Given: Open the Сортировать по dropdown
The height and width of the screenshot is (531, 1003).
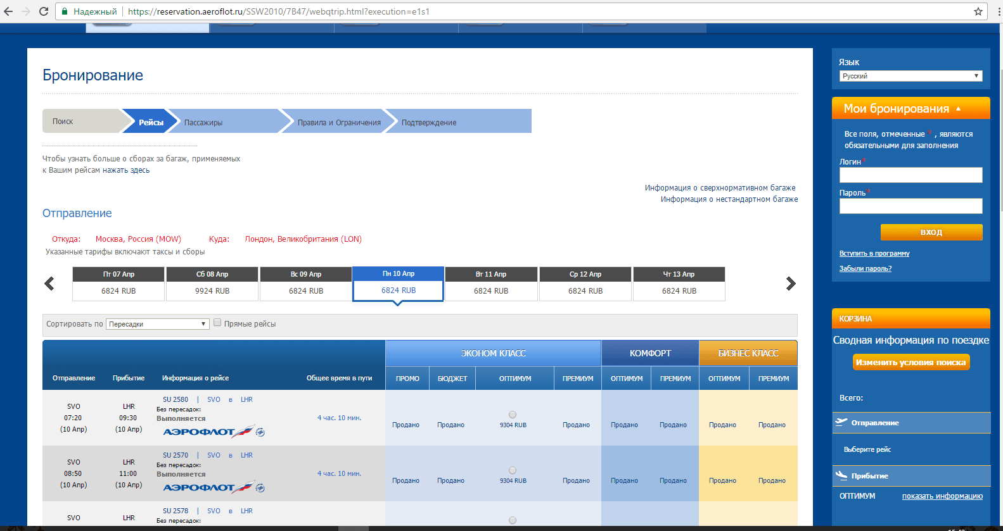Looking at the screenshot, I should click(157, 324).
